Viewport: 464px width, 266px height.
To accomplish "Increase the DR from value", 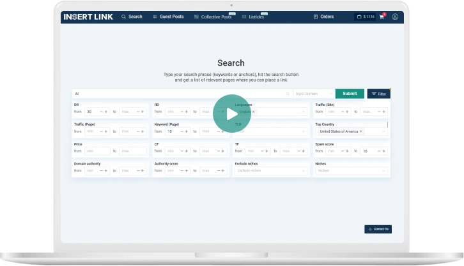I will tap(106, 112).
